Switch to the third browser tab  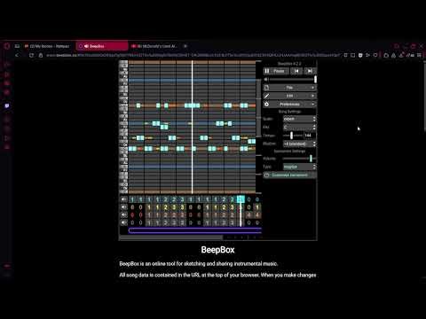pos(154,46)
